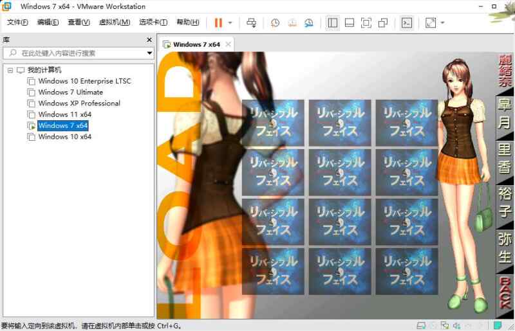Show the console view icon

click(x=407, y=22)
